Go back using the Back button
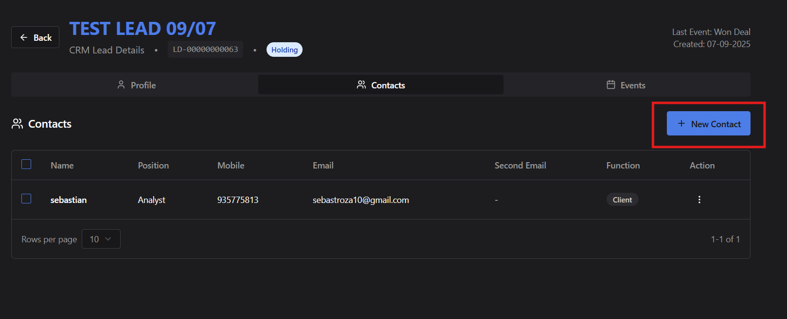This screenshot has width=787, height=319. [x=36, y=37]
